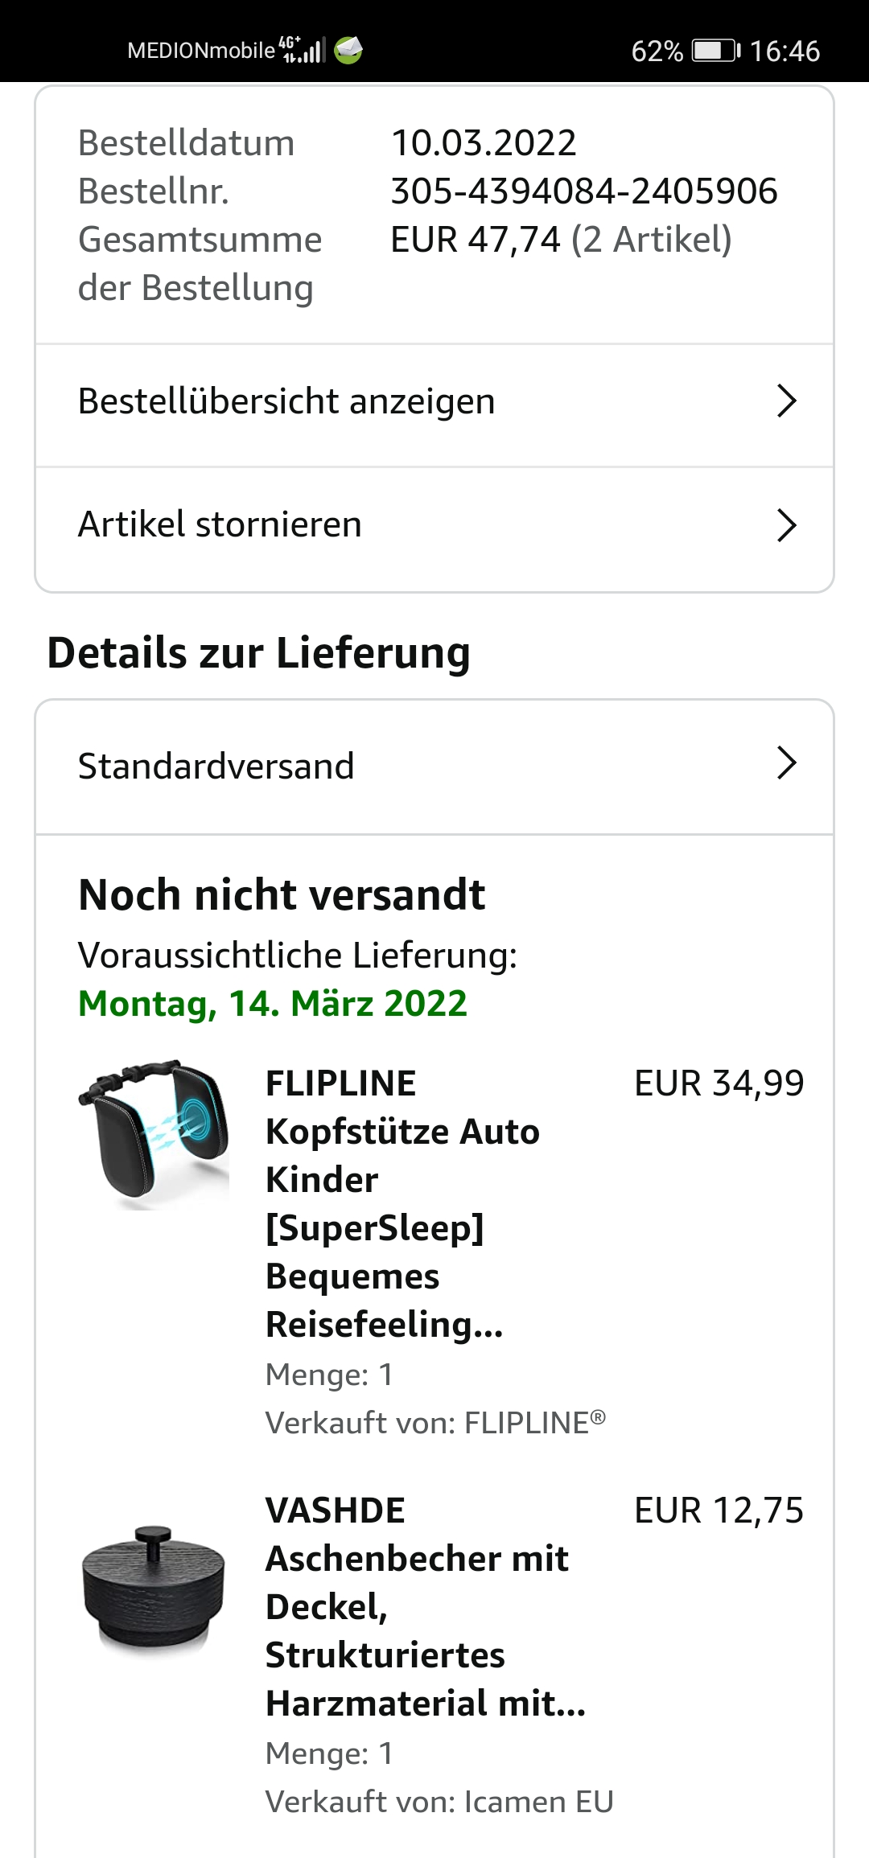The width and height of the screenshot is (869, 1858).
Task: Tap chevron next to Bestellübersicht anzeigen
Action: point(786,401)
